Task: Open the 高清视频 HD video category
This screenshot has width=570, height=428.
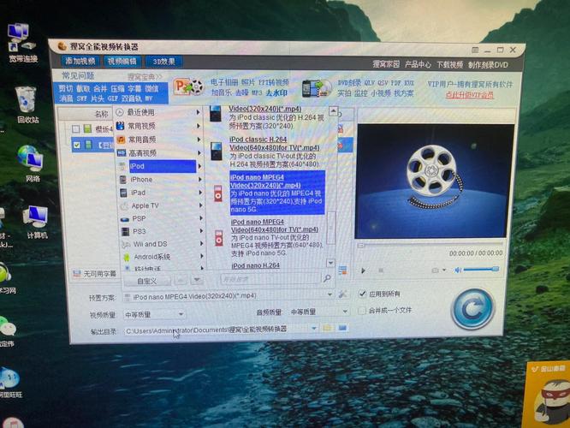Action: pyautogui.click(x=159, y=153)
